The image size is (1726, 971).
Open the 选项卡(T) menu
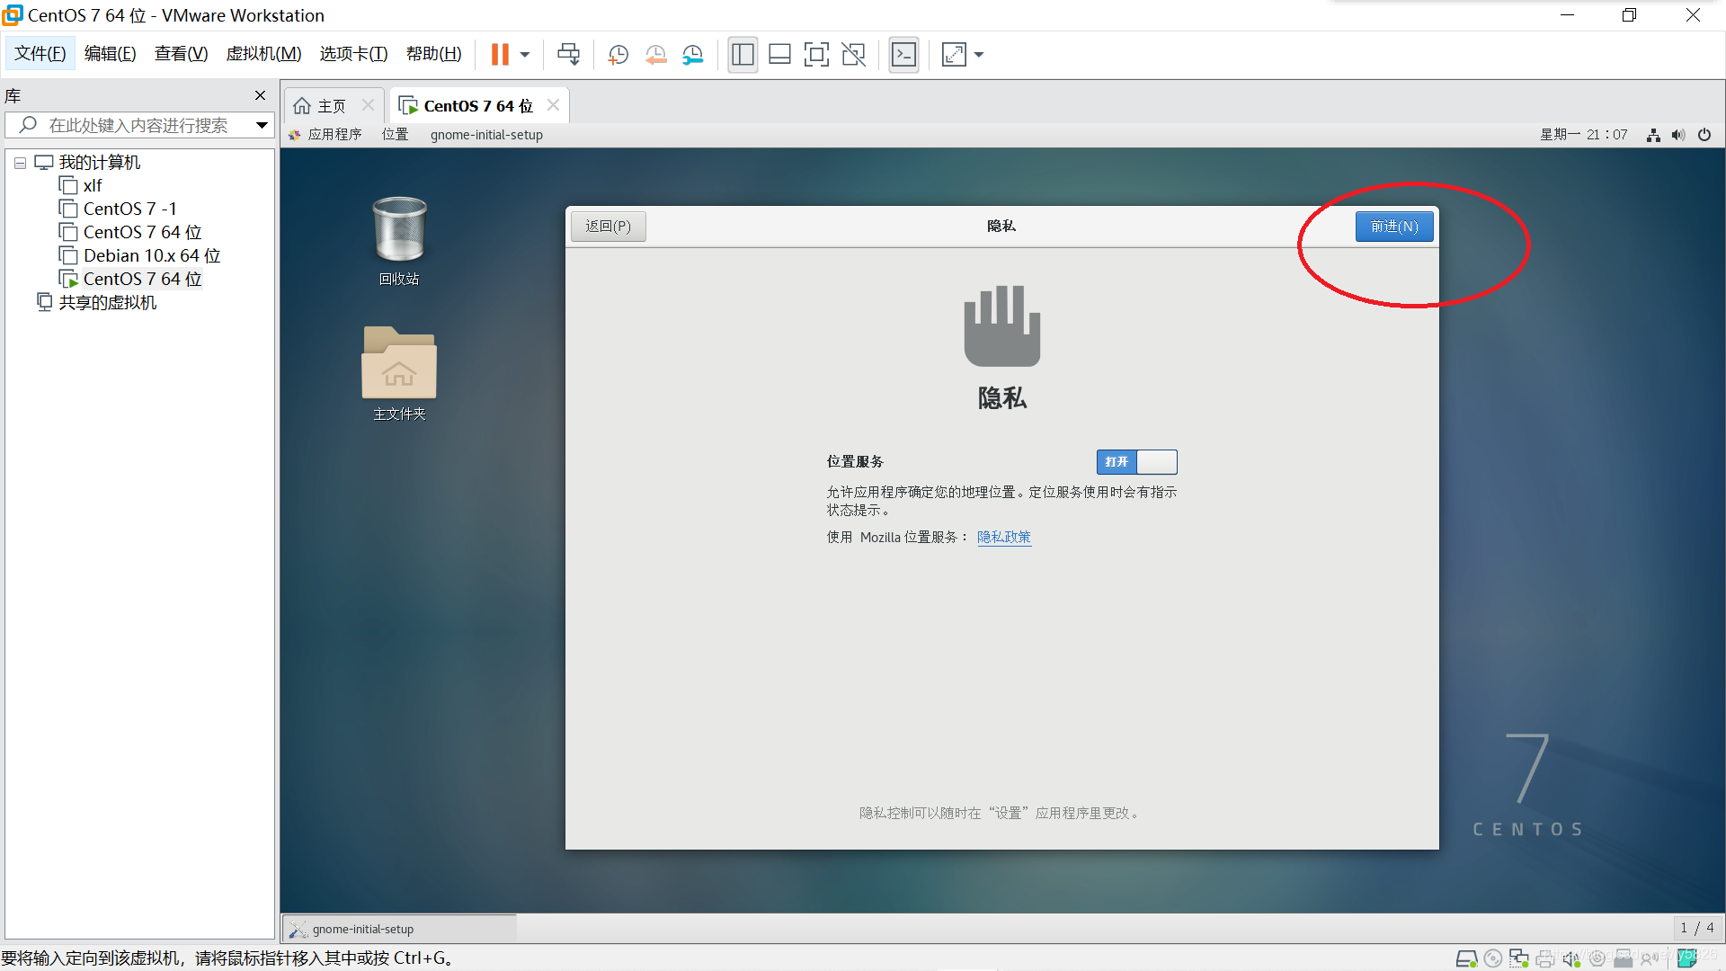click(x=353, y=54)
